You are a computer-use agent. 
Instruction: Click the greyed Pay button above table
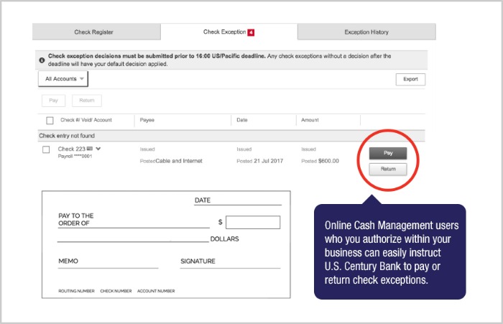(x=53, y=101)
